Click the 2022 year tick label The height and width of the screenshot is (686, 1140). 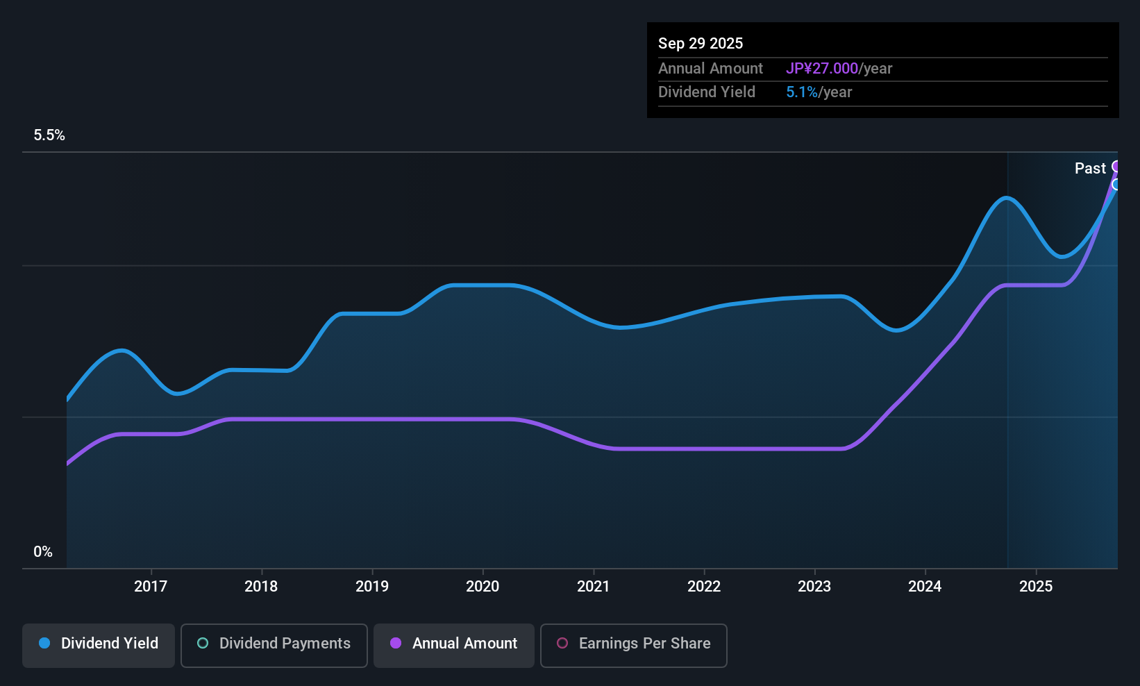click(x=704, y=587)
